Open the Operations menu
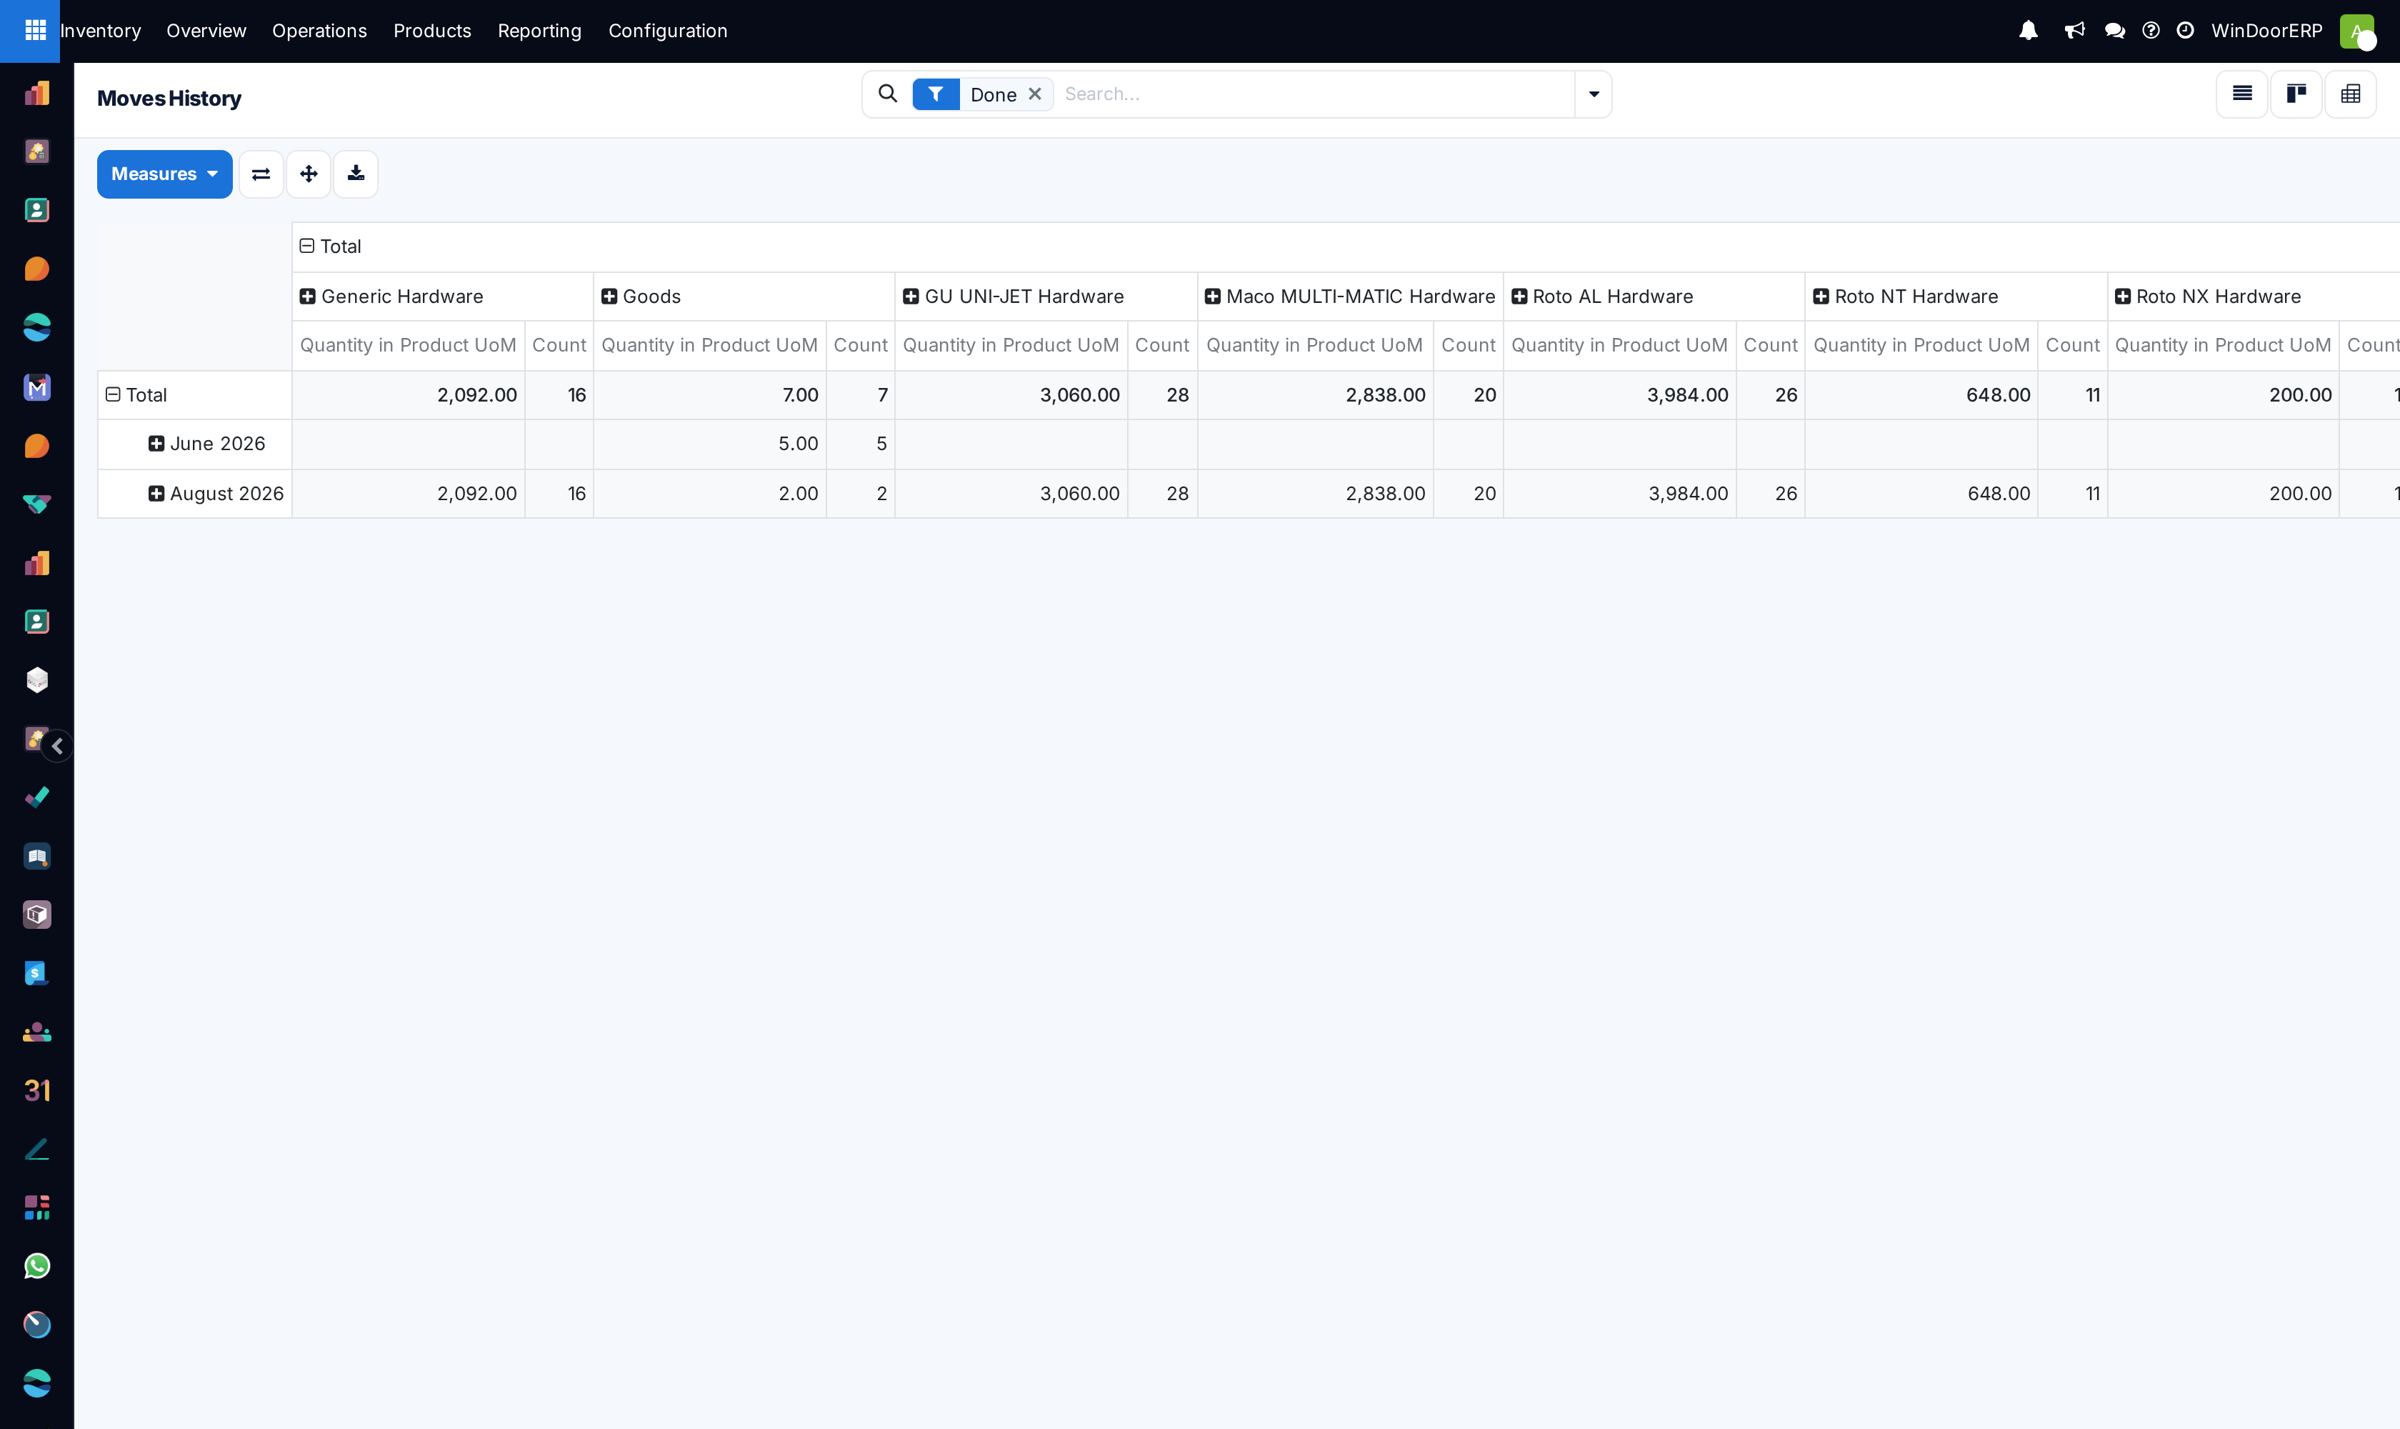The image size is (2400, 1429). 319,31
